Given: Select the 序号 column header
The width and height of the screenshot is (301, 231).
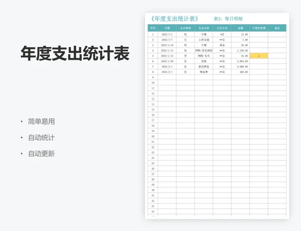Looking at the screenshot, I should coord(153,28).
